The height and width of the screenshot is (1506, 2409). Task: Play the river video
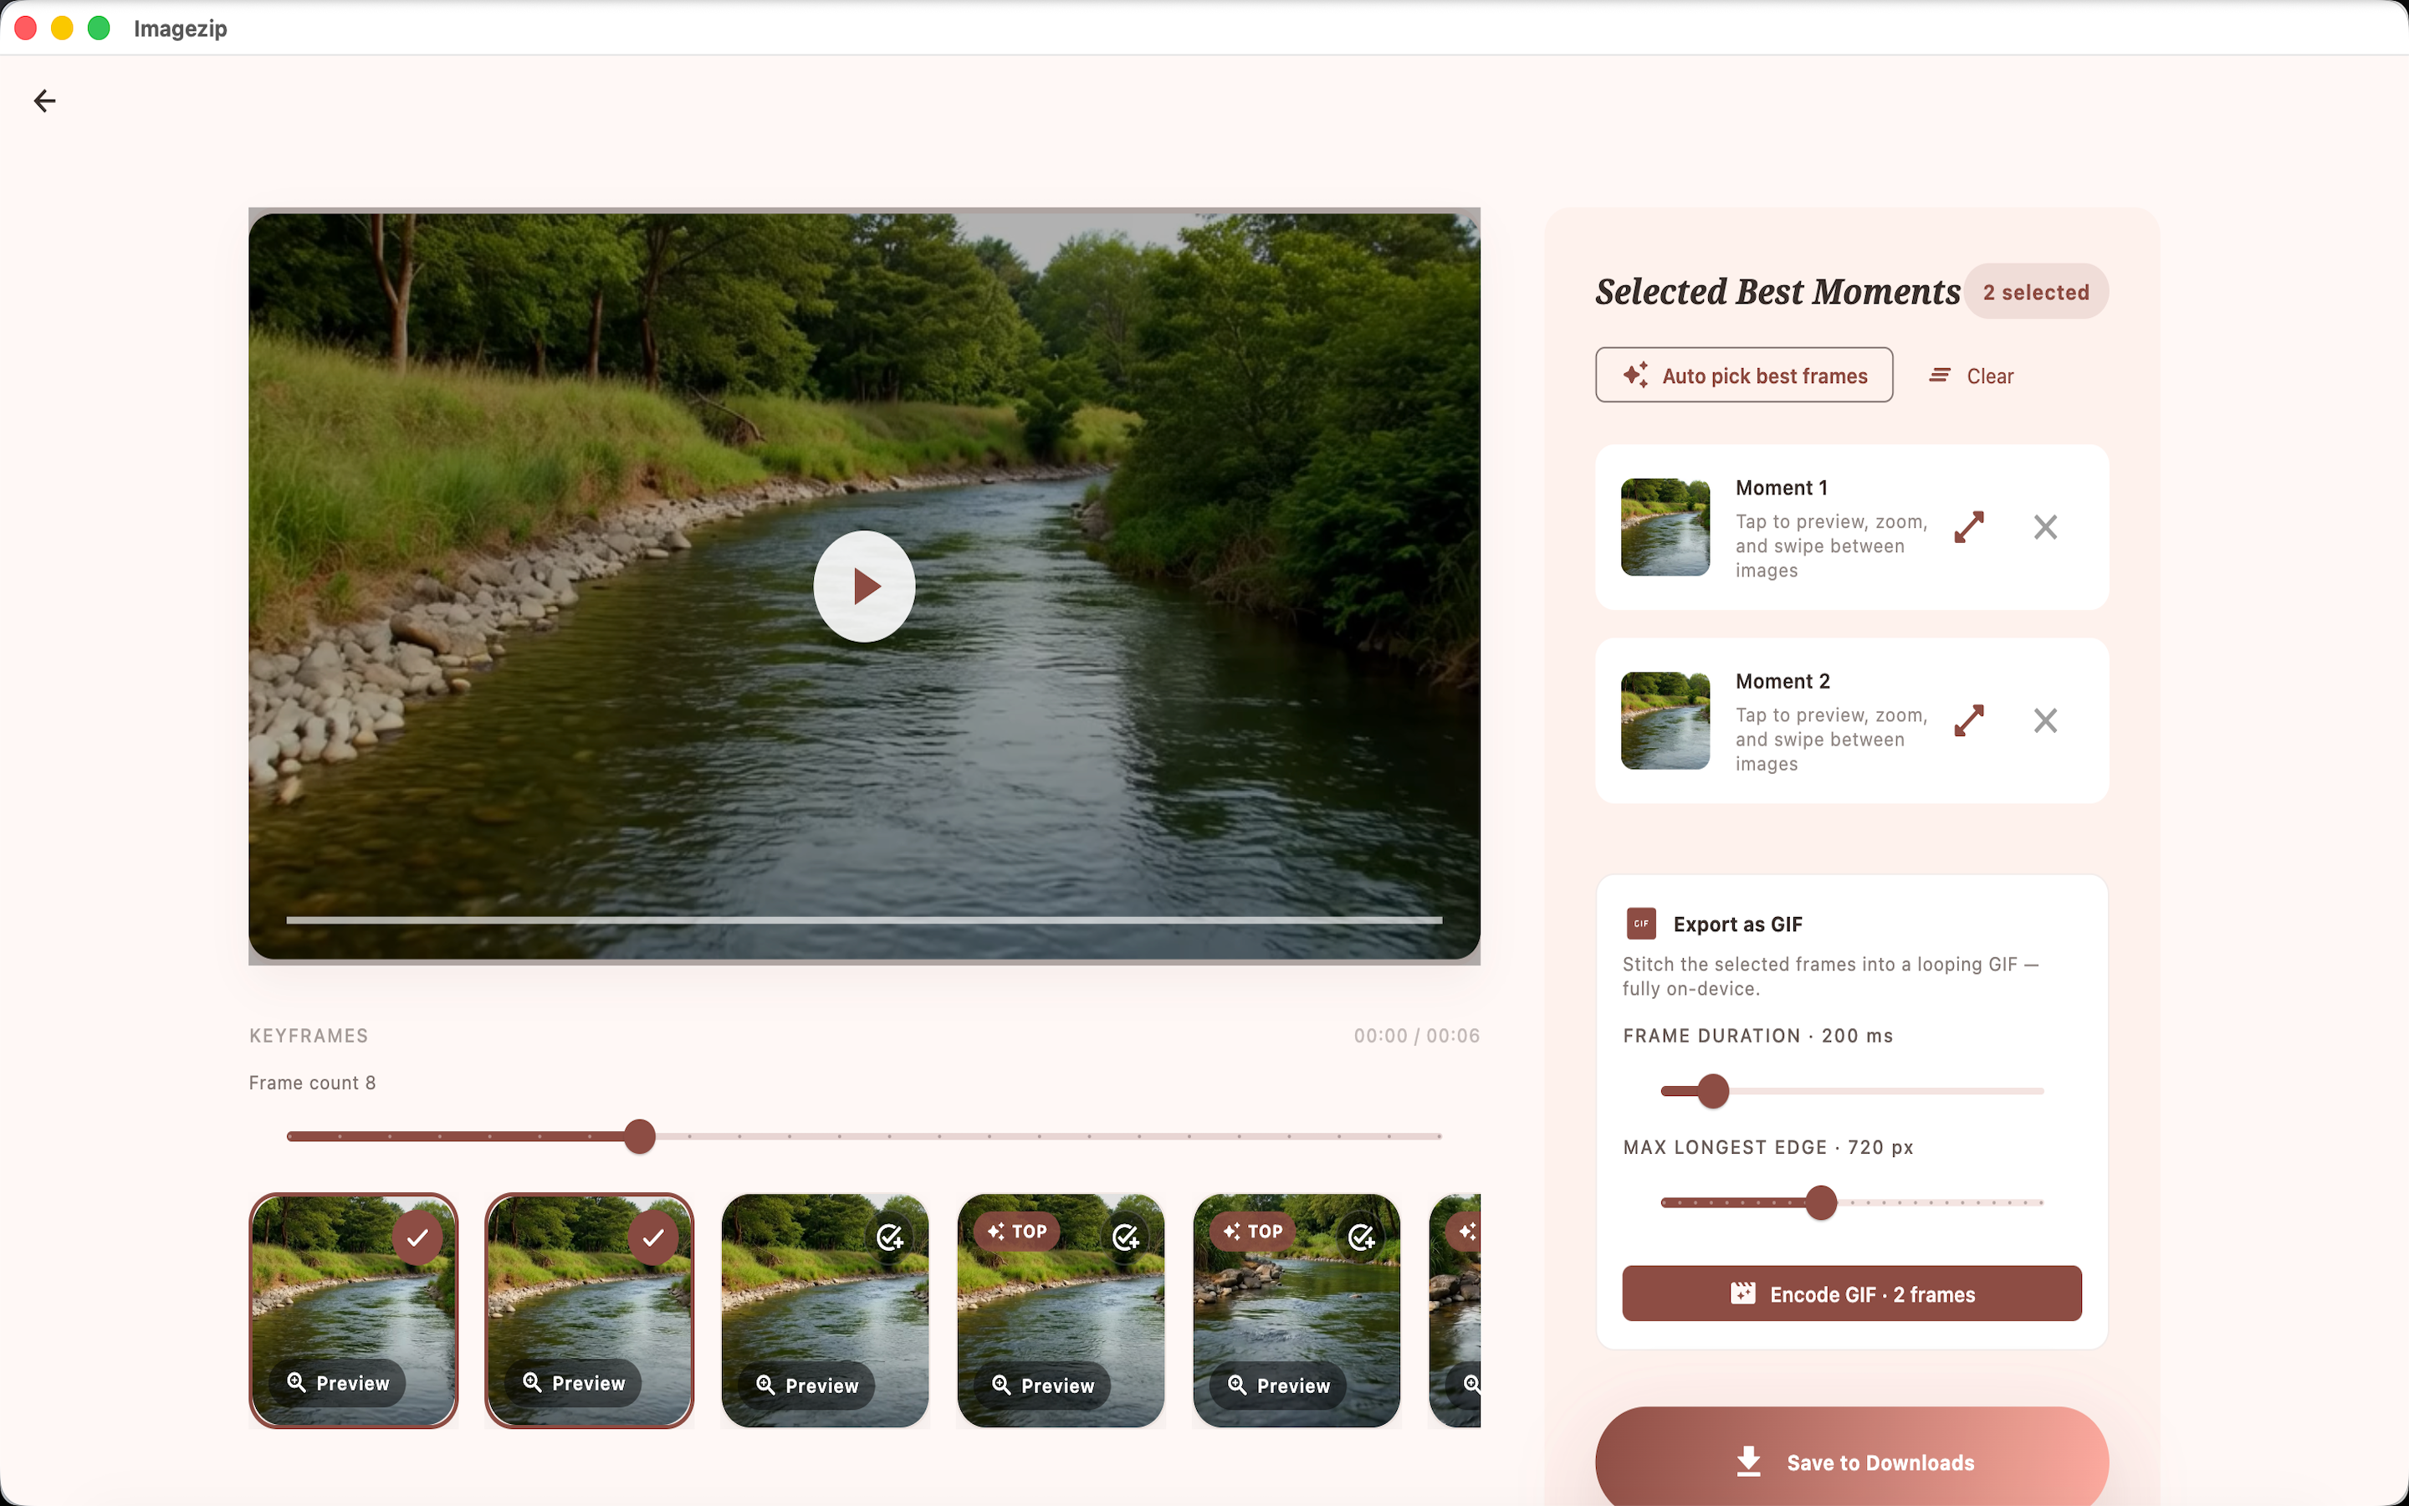click(864, 587)
